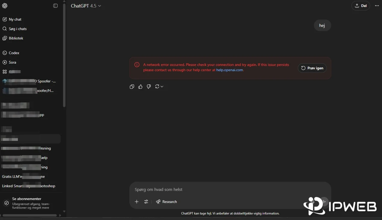Click the sidebar vertical scrollbar

pyautogui.click(x=64, y=55)
